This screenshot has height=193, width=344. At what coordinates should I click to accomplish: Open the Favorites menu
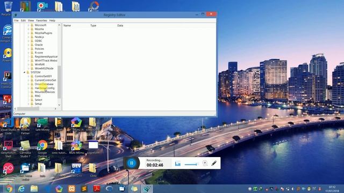tap(42, 20)
